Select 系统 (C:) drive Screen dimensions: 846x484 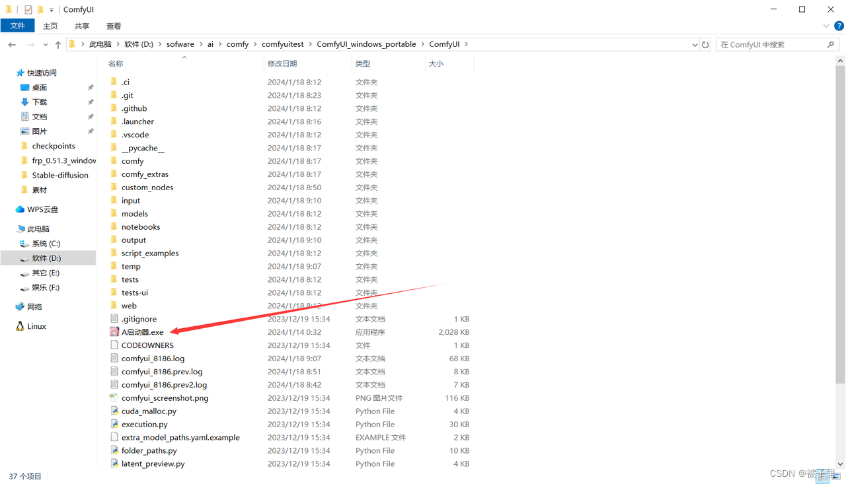[46, 244]
